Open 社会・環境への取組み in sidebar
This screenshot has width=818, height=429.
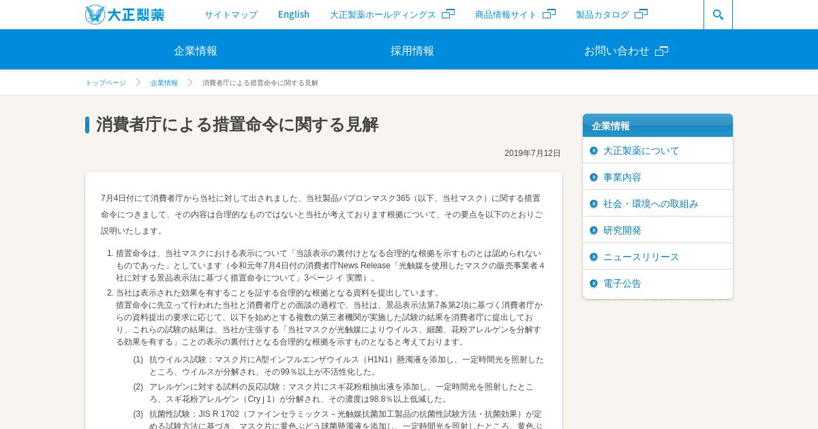651,204
